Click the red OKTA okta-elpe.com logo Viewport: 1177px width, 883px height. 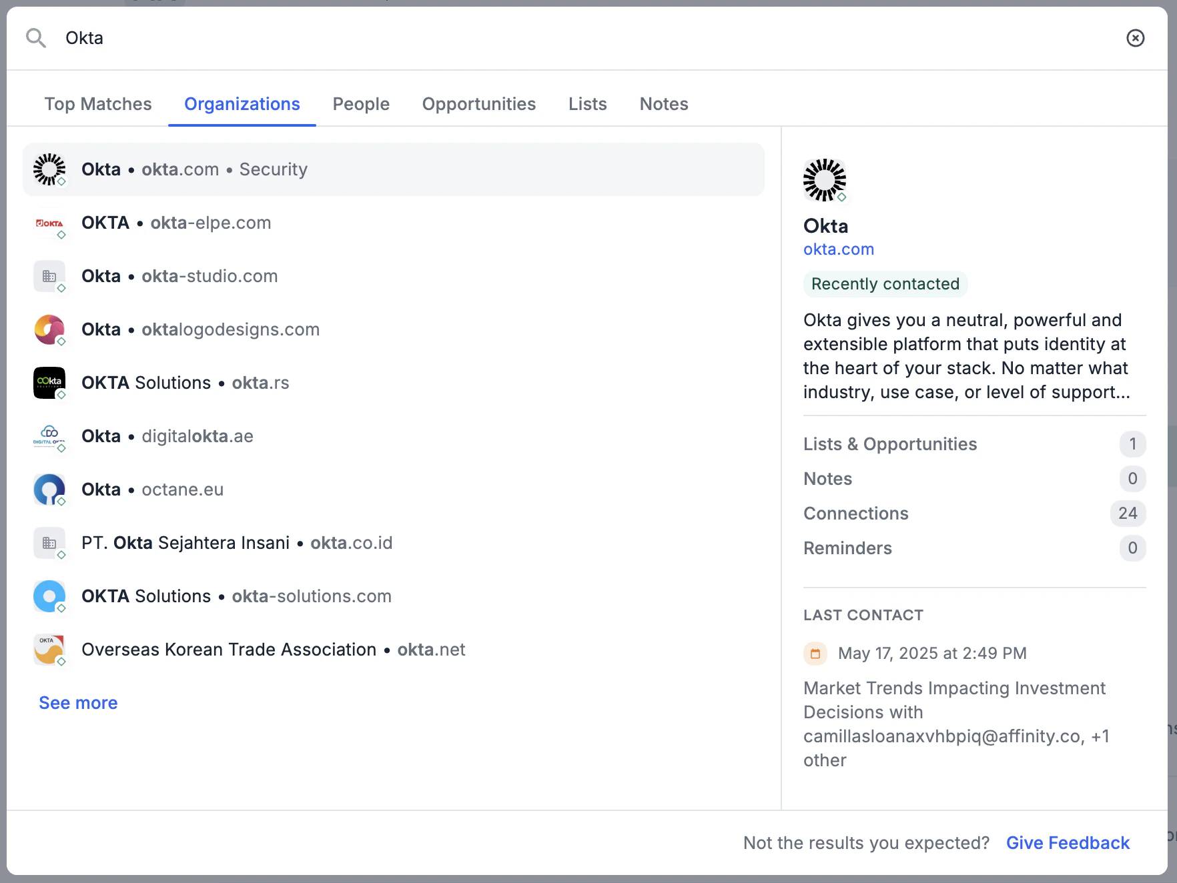[49, 223]
